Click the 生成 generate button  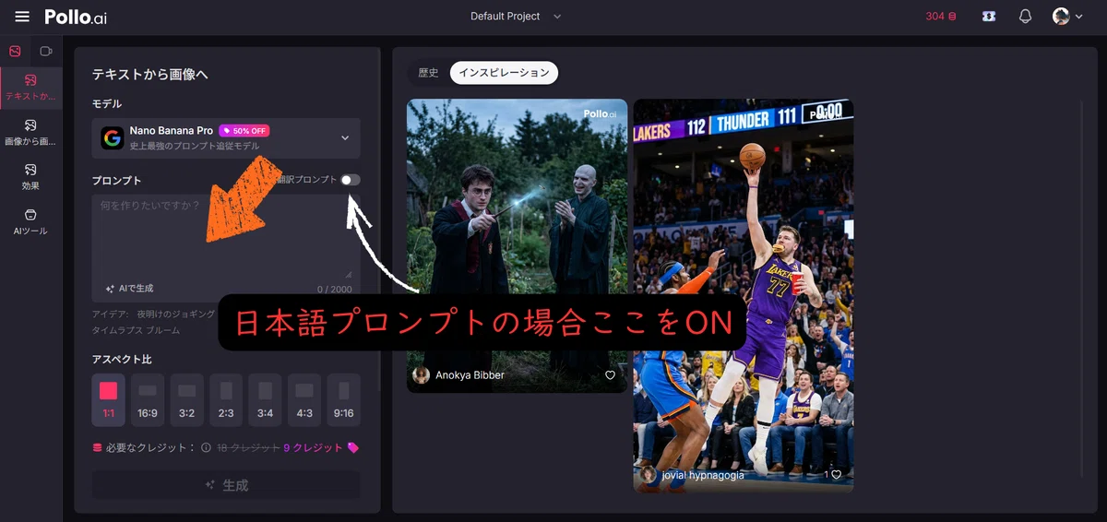[x=226, y=485]
